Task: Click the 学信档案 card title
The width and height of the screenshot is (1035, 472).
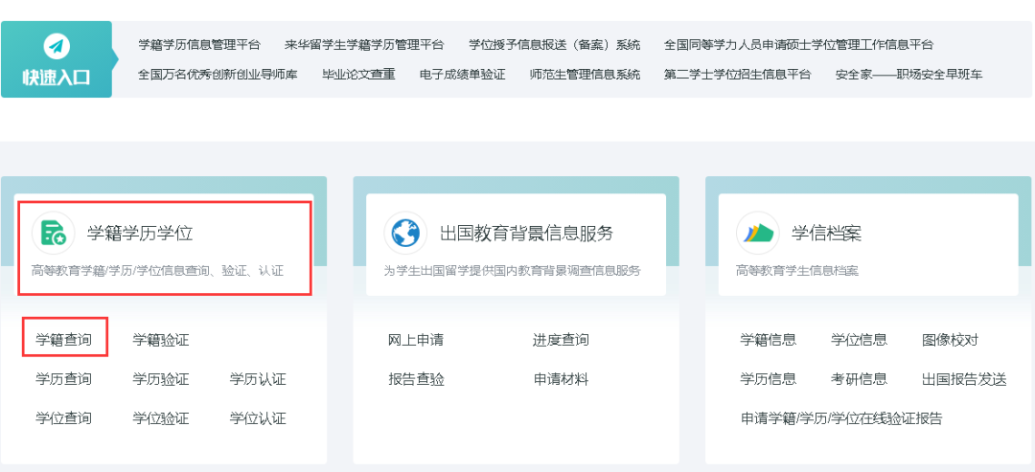Action: point(826,233)
